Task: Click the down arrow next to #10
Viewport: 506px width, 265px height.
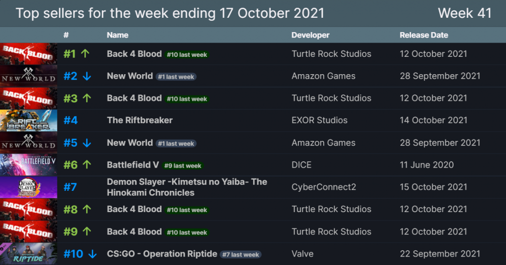Action: tap(92, 254)
